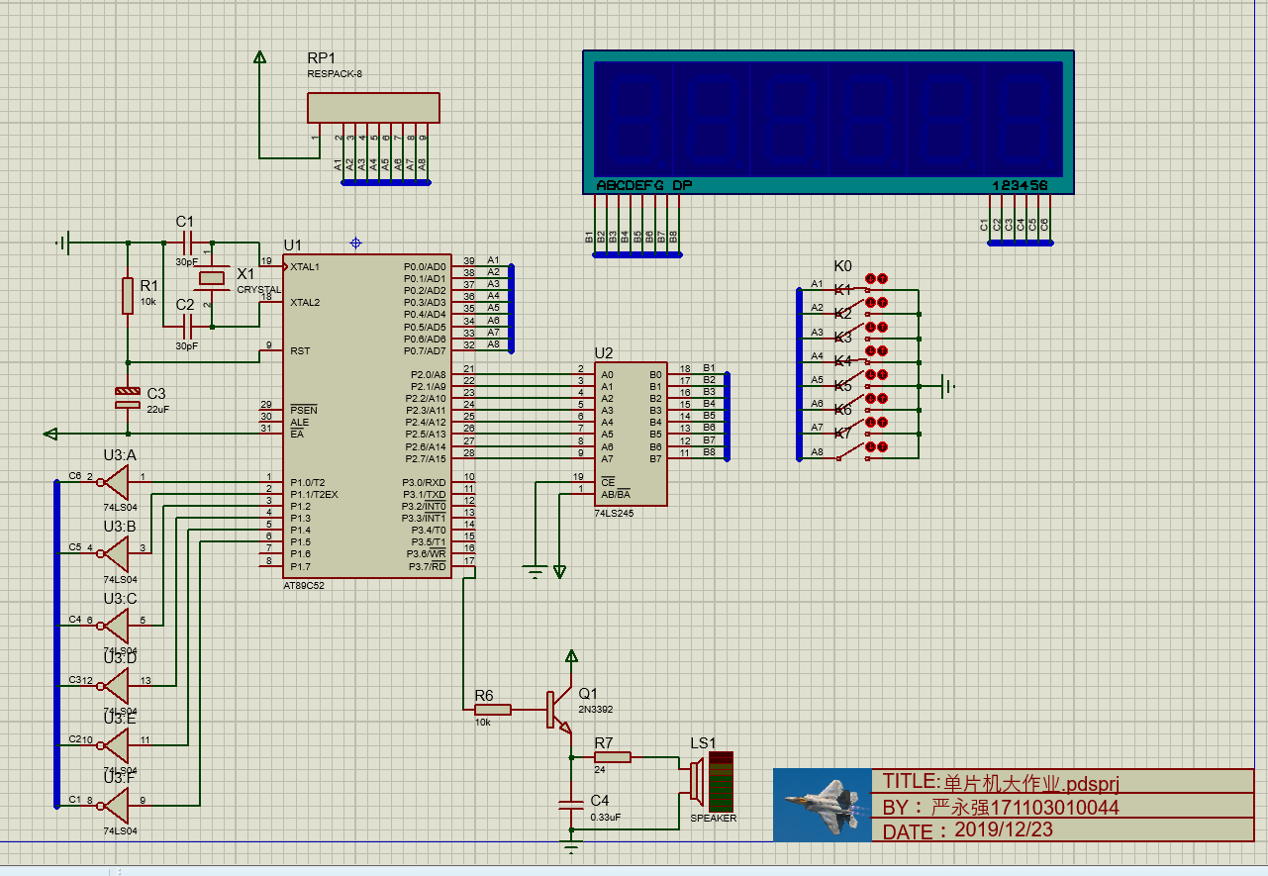Select power terminal arrow above transistor Q1
This screenshot has width=1268, height=876.
[571, 656]
